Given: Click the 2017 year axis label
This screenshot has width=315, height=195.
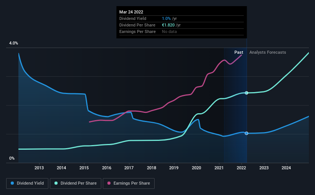Looking at the screenshot, I should tap(129, 168).
